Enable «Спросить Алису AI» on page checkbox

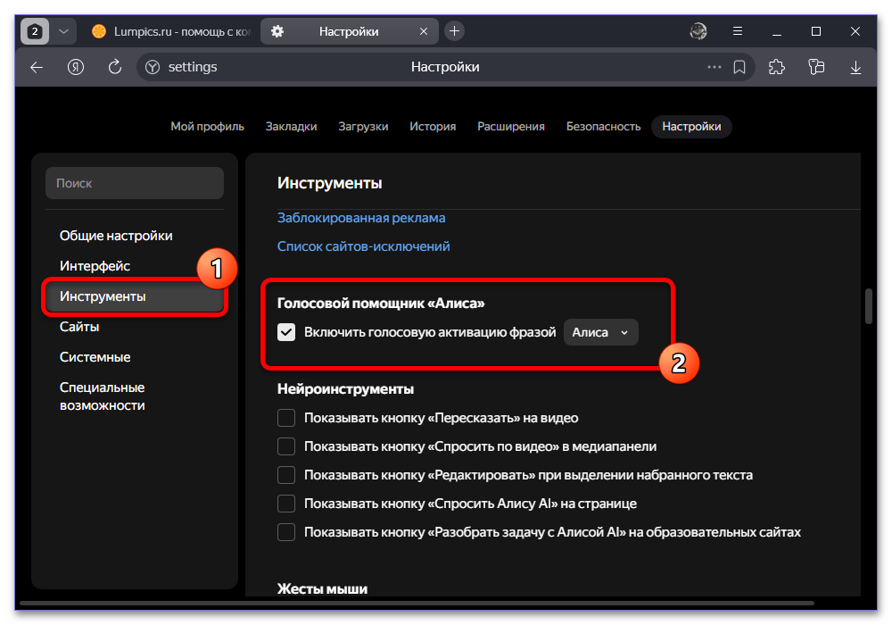pyautogui.click(x=286, y=504)
